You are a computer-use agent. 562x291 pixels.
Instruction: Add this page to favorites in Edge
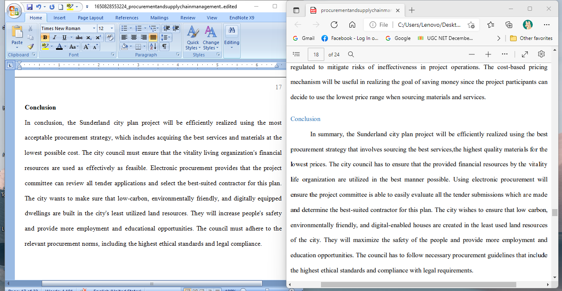(x=471, y=25)
